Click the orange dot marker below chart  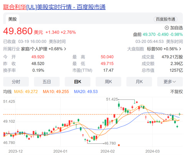119,145
